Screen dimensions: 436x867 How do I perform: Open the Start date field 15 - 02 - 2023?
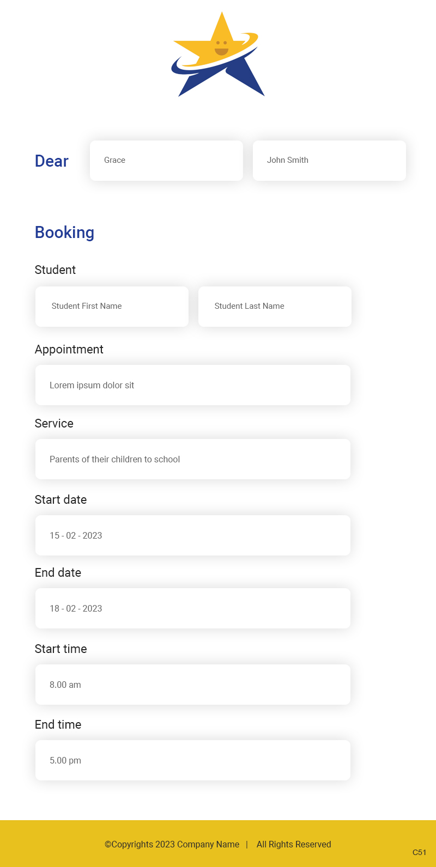click(192, 535)
